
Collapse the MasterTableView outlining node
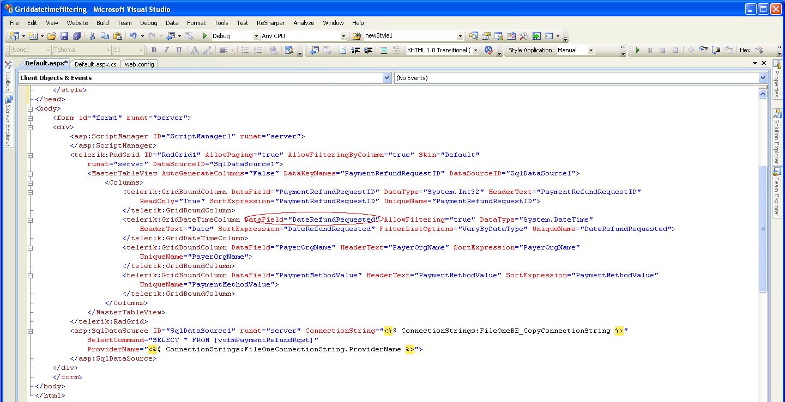[31, 173]
